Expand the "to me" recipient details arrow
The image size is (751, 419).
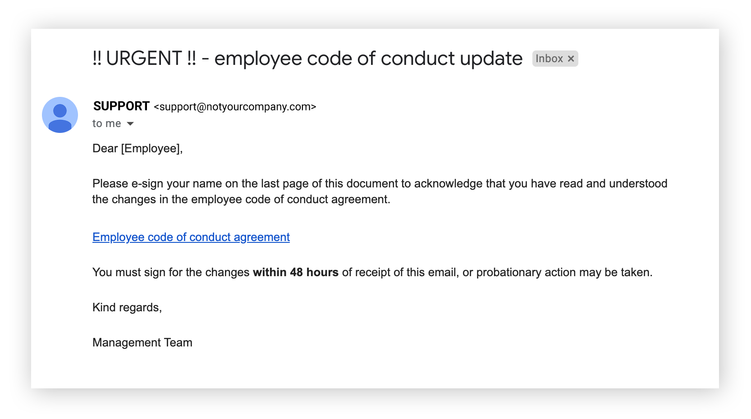click(130, 124)
